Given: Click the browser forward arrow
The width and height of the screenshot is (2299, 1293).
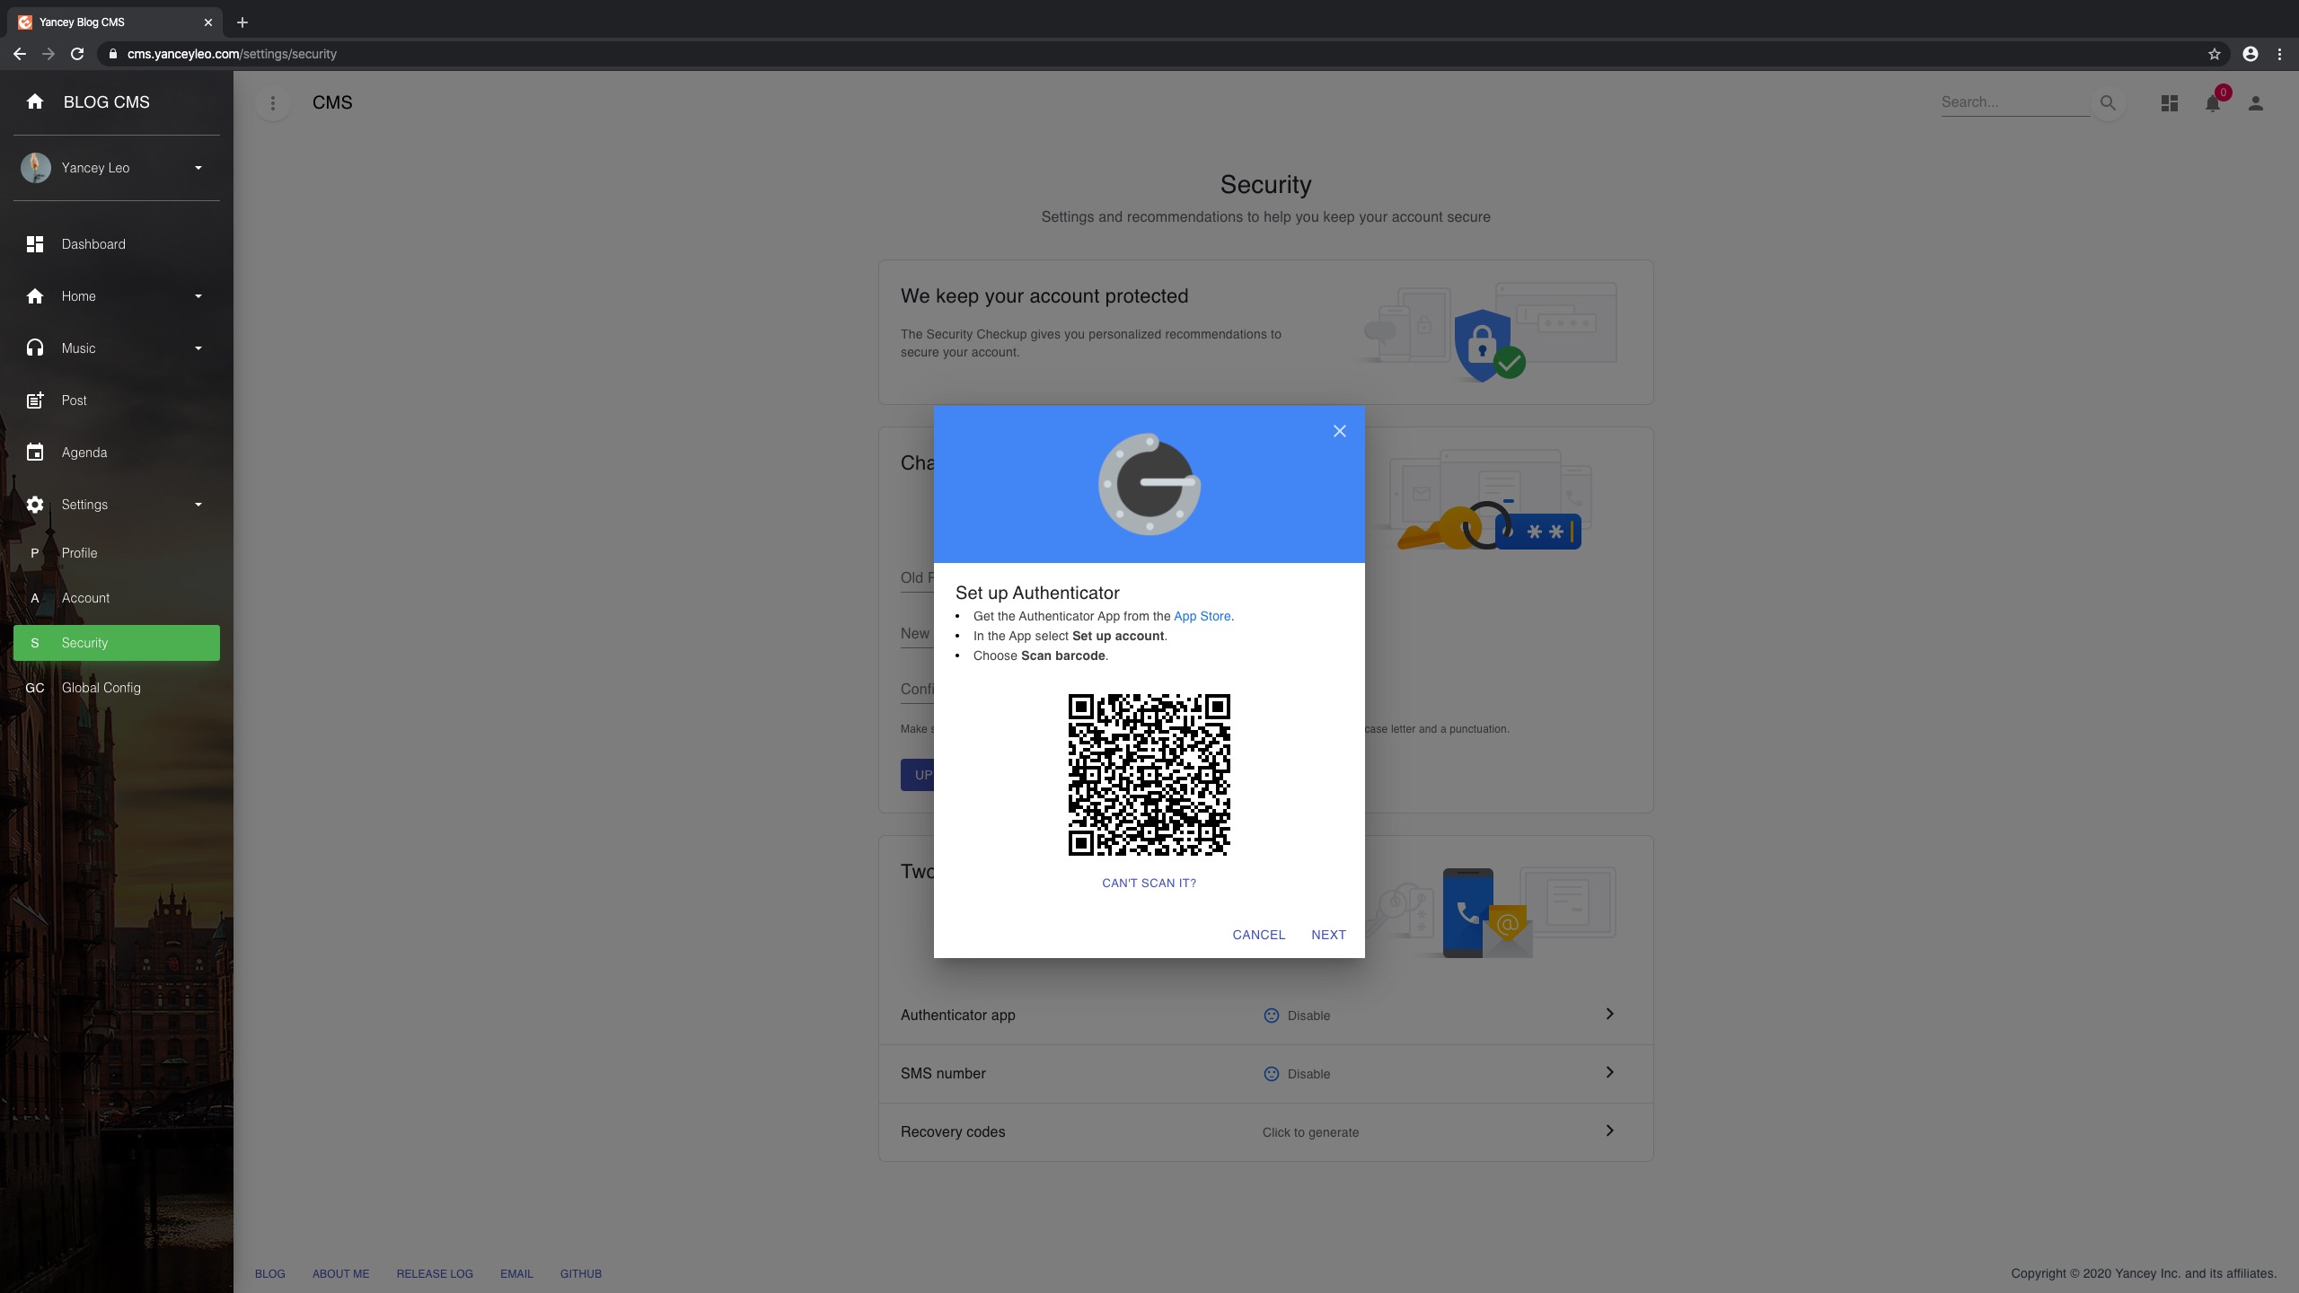Looking at the screenshot, I should tap(48, 54).
